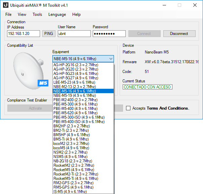The width and height of the screenshot is (203, 194).
Task: Click the Ubiquiti logo icon in title bar
Action: pos(6,5)
